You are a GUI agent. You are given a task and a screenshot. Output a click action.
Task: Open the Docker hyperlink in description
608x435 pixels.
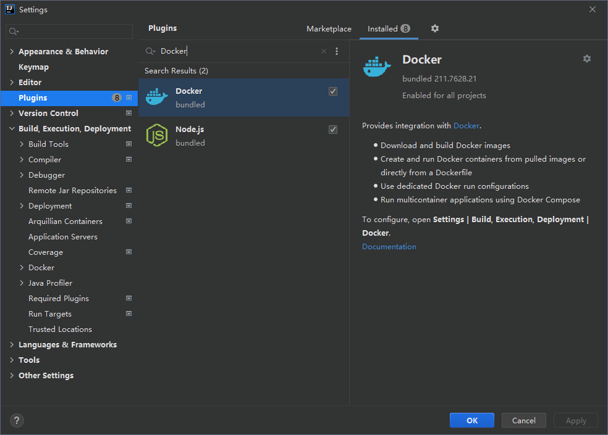(467, 125)
